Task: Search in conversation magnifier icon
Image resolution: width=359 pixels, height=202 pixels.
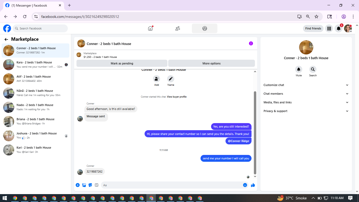Action: [313, 69]
